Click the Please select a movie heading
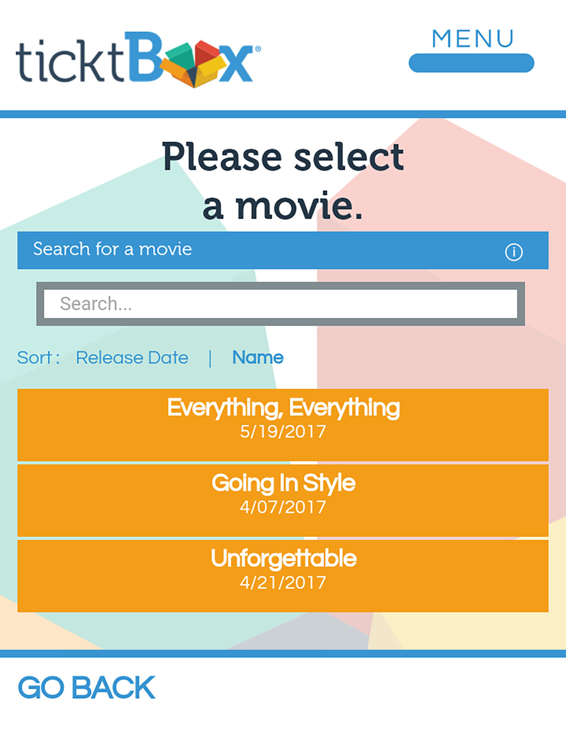 pos(283,180)
